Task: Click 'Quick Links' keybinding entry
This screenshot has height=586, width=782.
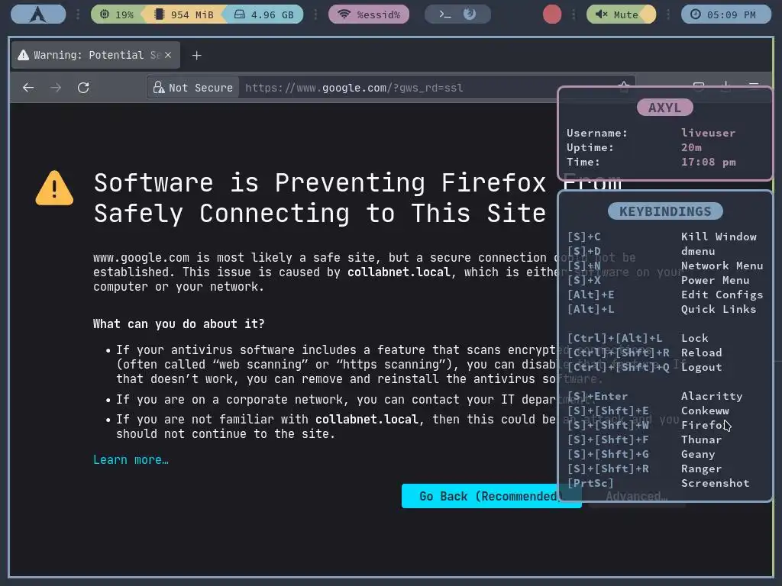Action: coord(719,309)
